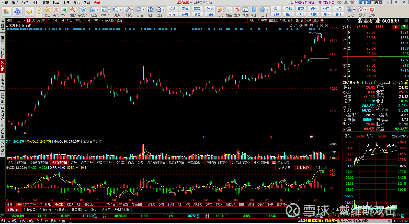Toggle the 事件 events overlay
Screen dimensions: 409x224
[x=264, y=20]
